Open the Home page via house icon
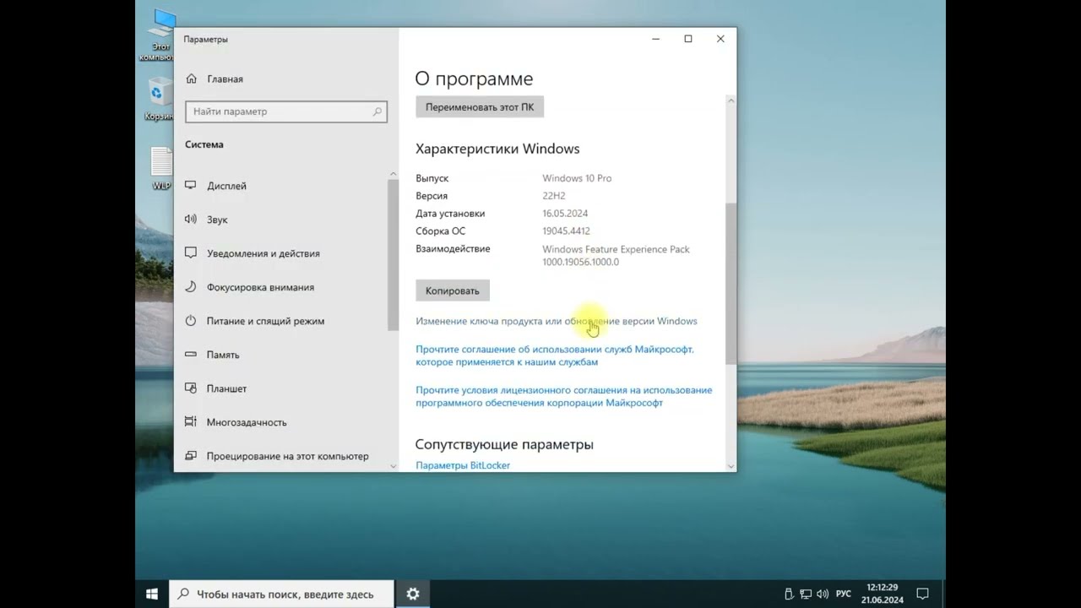 190,79
